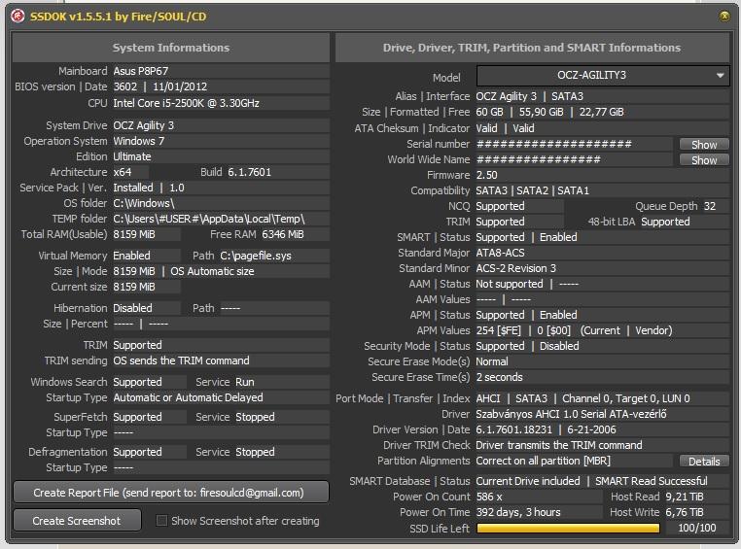741x549 pixels.
Task: Click the Szabványos AHCI driver name
Action: tap(572, 415)
